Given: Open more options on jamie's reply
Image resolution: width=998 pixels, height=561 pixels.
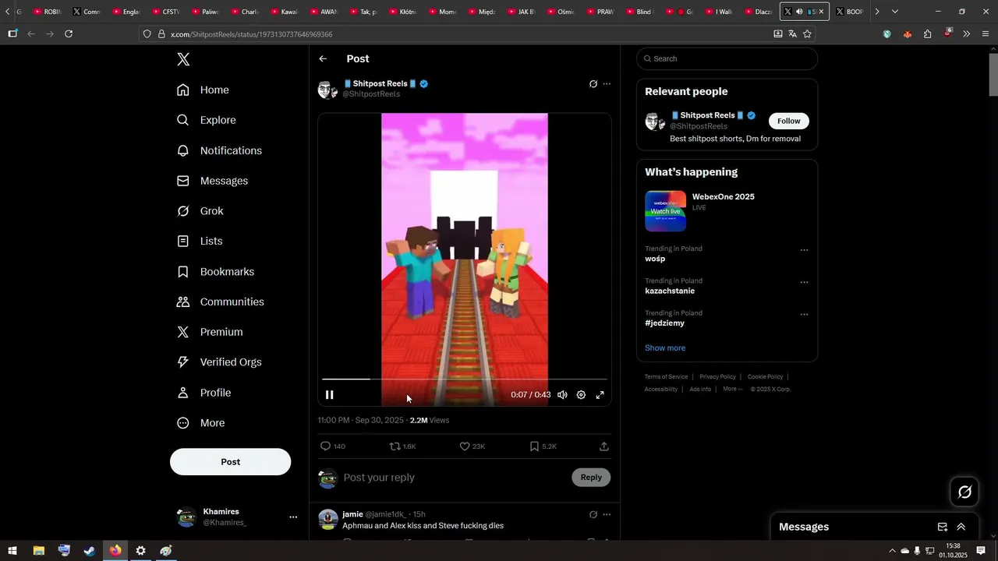Looking at the screenshot, I should 607,514.
